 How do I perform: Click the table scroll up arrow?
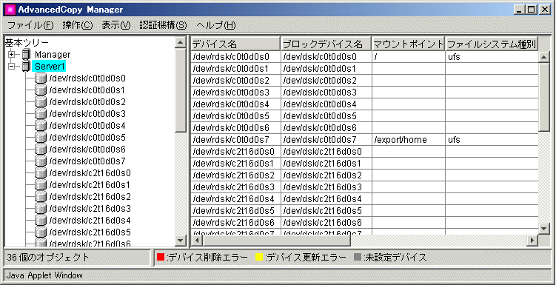(543, 57)
